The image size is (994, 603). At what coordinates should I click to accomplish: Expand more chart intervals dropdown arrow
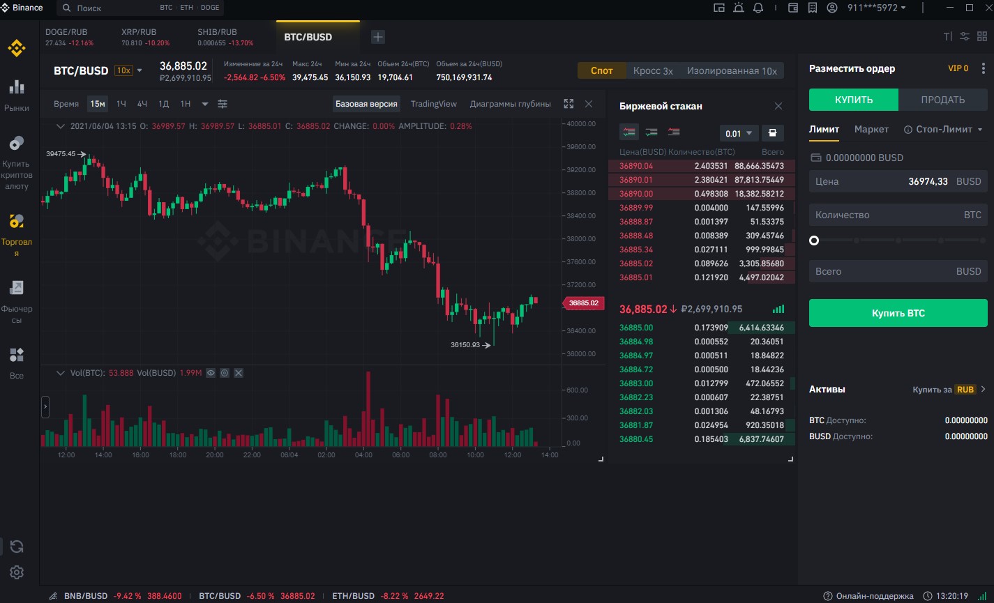[x=205, y=104]
